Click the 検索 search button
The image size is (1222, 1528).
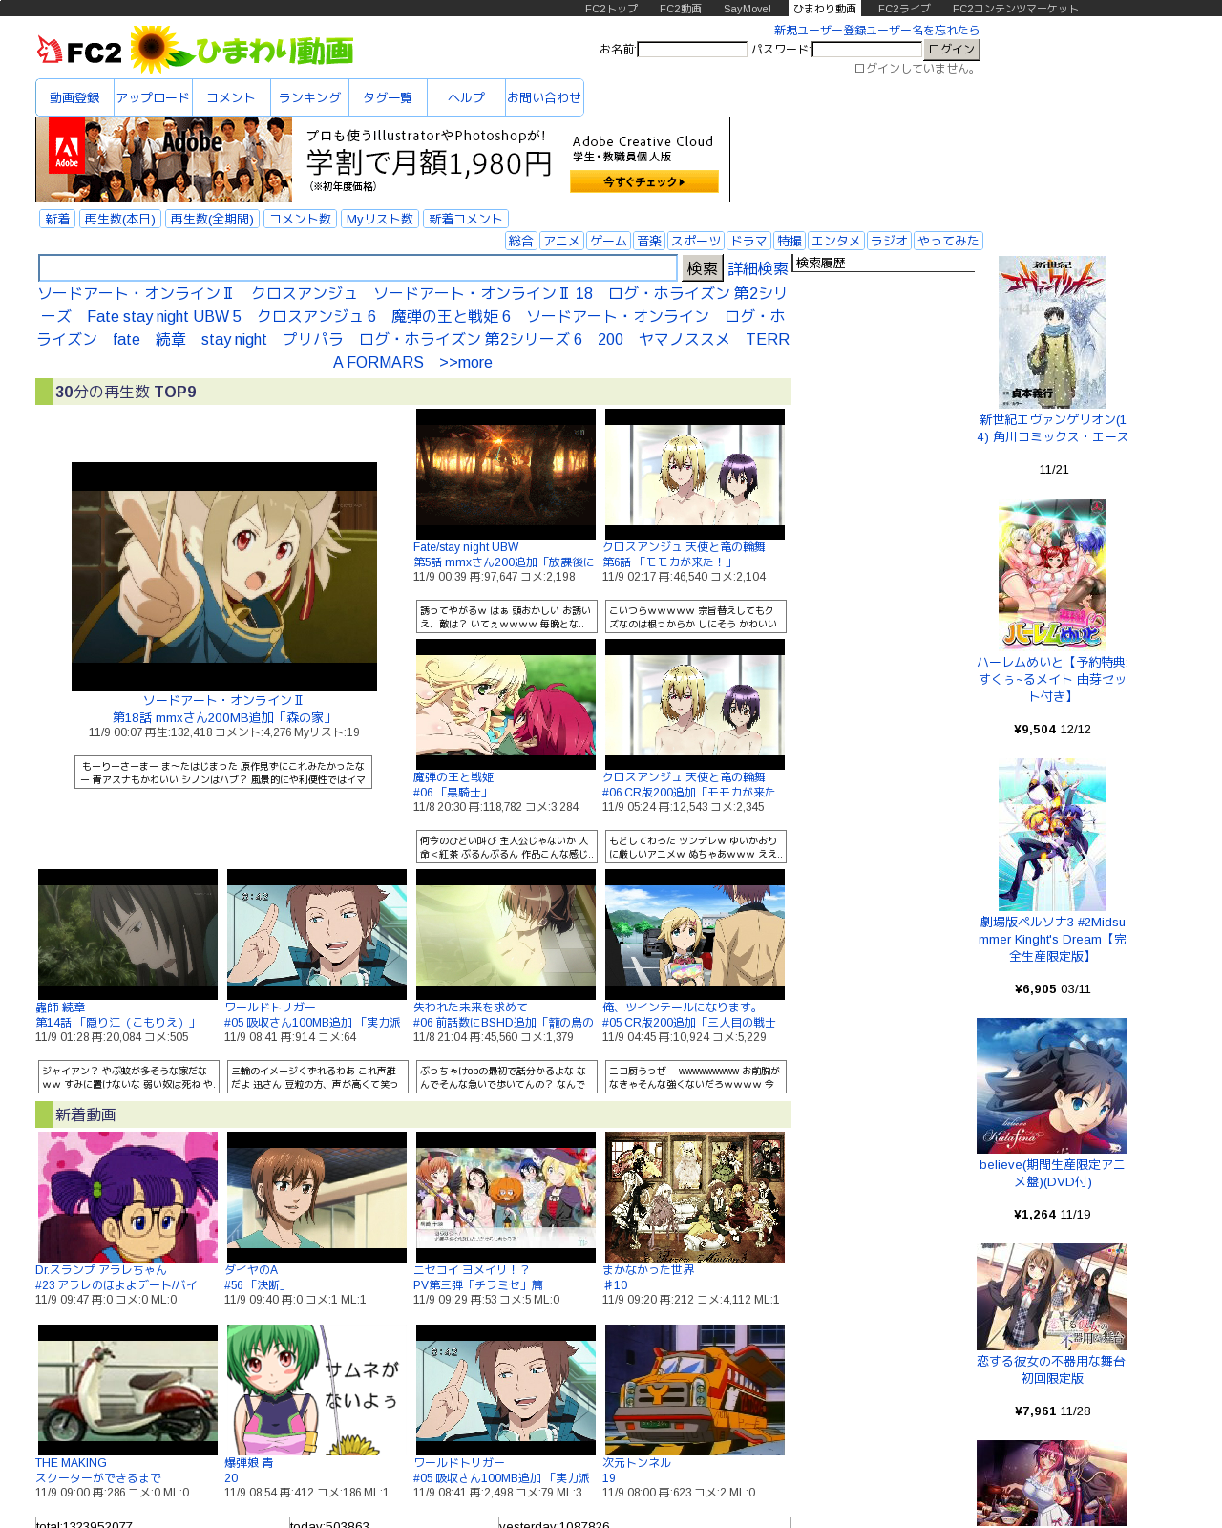point(703,268)
